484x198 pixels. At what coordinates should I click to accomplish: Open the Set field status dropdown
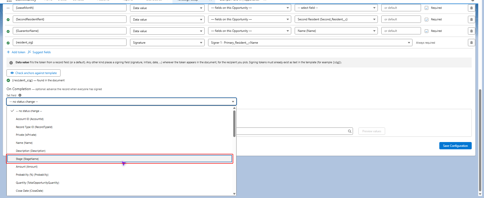click(x=122, y=102)
